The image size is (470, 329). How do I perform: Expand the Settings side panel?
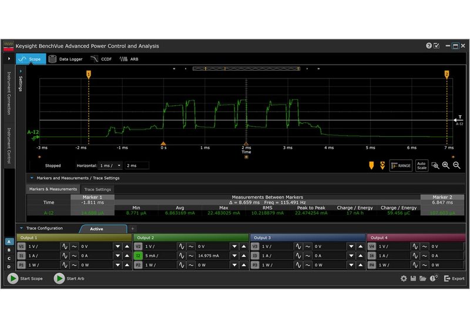point(21,81)
